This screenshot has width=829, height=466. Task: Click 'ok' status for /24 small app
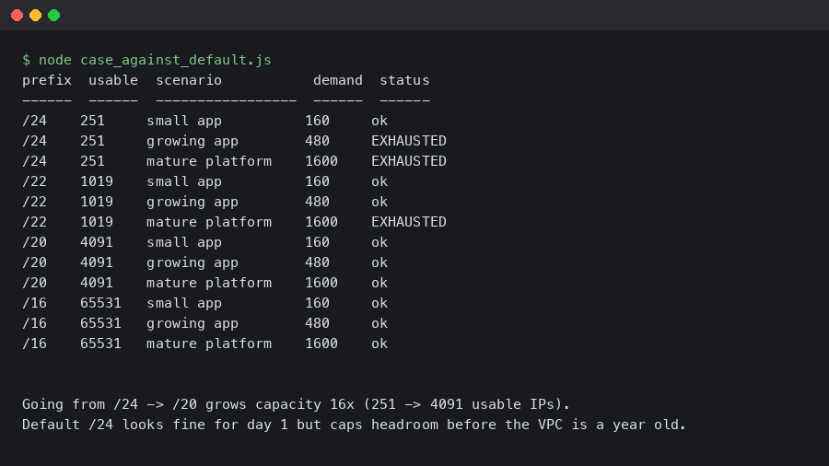click(379, 121)
